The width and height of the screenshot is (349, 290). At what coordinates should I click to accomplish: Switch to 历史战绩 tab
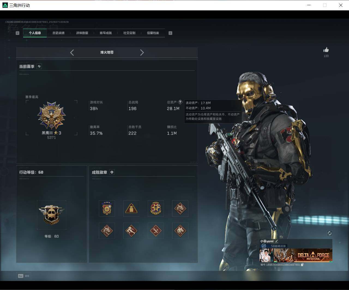(58, 33)
